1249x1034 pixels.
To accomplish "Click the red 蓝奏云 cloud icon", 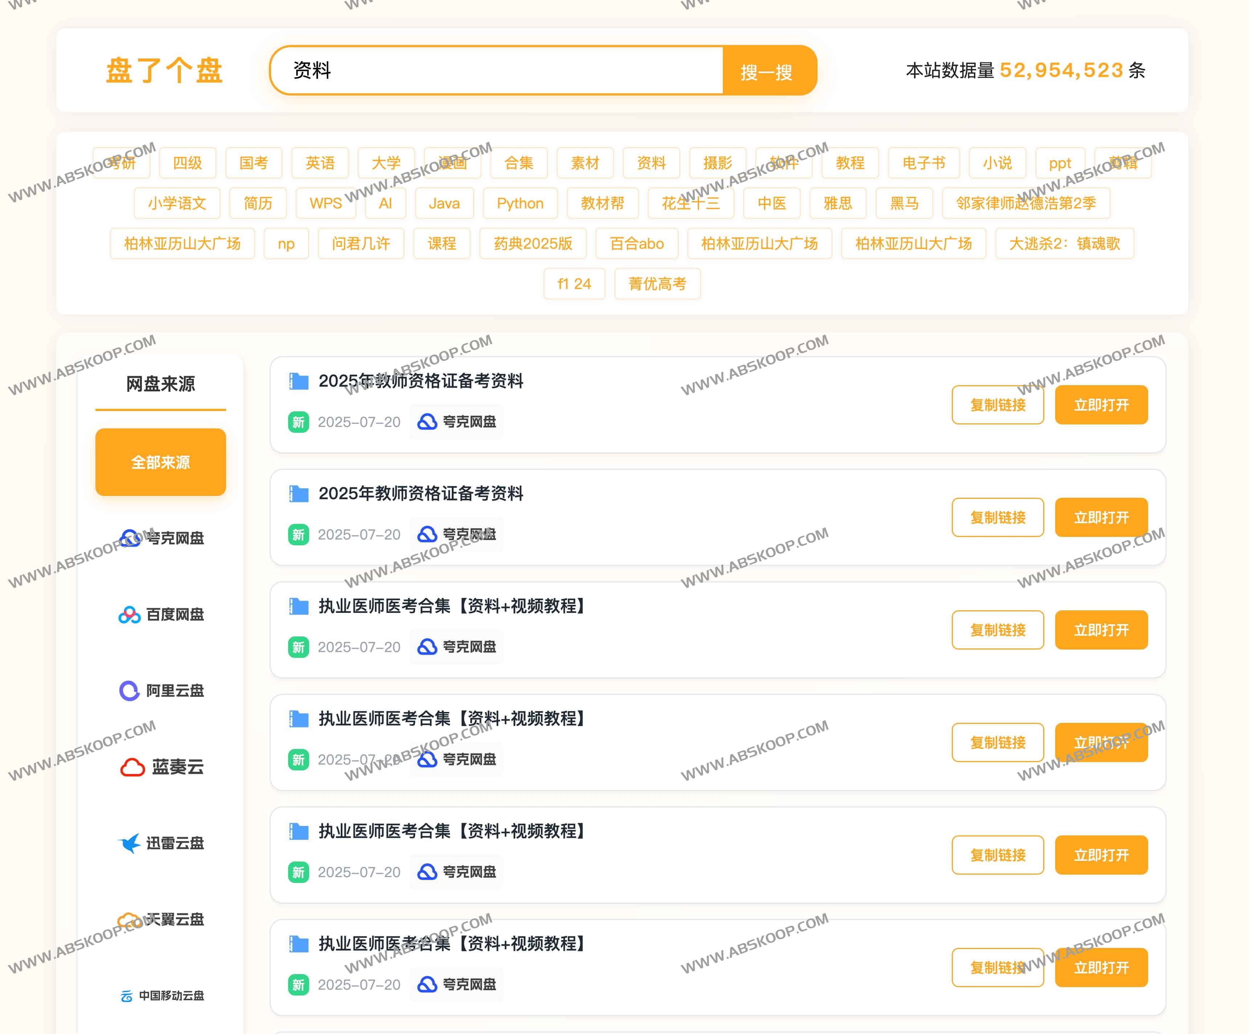I will click(x=132, y=768).
